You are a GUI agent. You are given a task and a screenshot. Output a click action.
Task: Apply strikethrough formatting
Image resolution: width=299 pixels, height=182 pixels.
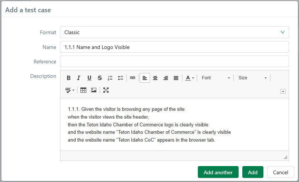pyautogui.click(x=100, y=78)
